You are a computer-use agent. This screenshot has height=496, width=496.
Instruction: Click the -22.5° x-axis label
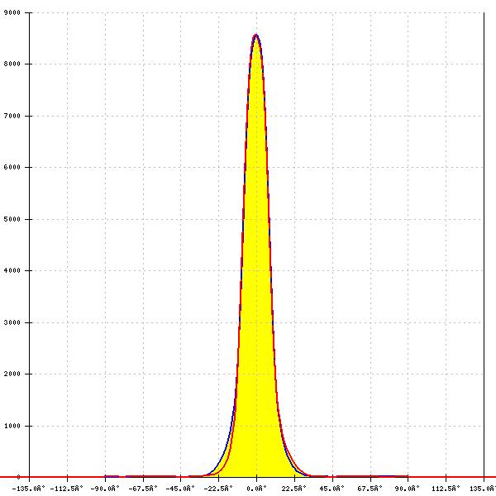(218, 489)
